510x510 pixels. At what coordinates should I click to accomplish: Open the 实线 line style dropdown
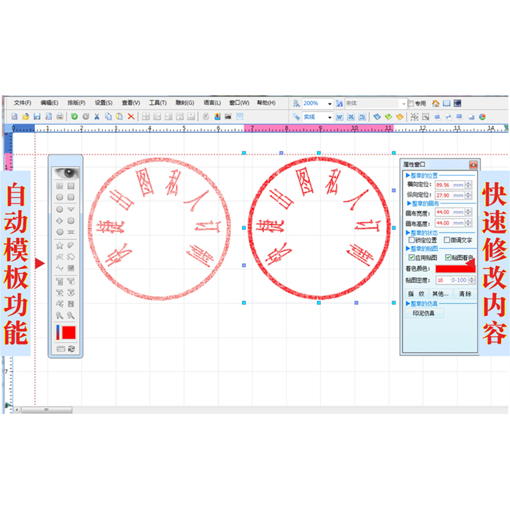330,117
